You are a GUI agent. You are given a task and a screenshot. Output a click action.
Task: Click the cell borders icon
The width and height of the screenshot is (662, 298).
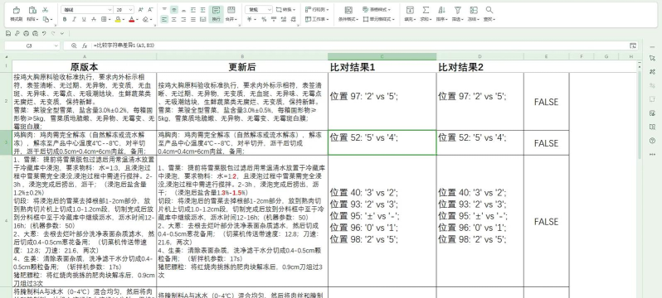tap(104, 19)
